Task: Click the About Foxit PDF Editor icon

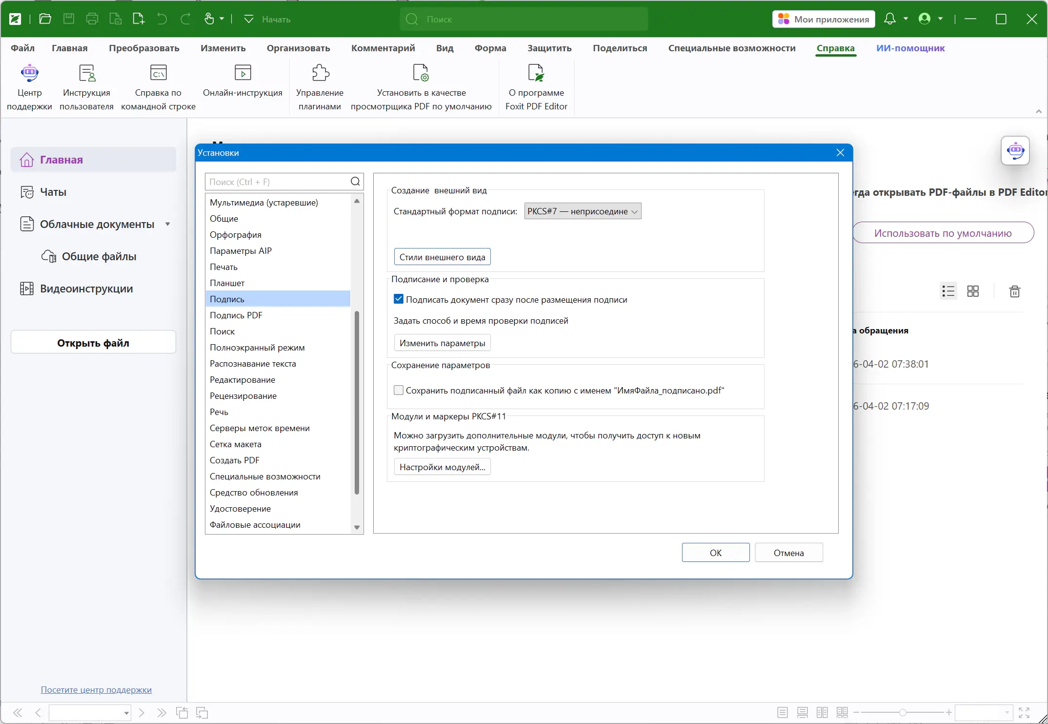Action: click(x=536, y=73)
